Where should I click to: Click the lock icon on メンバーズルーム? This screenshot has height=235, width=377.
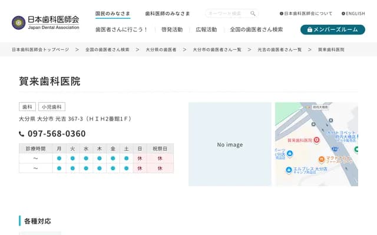click(x=310, y=29)
